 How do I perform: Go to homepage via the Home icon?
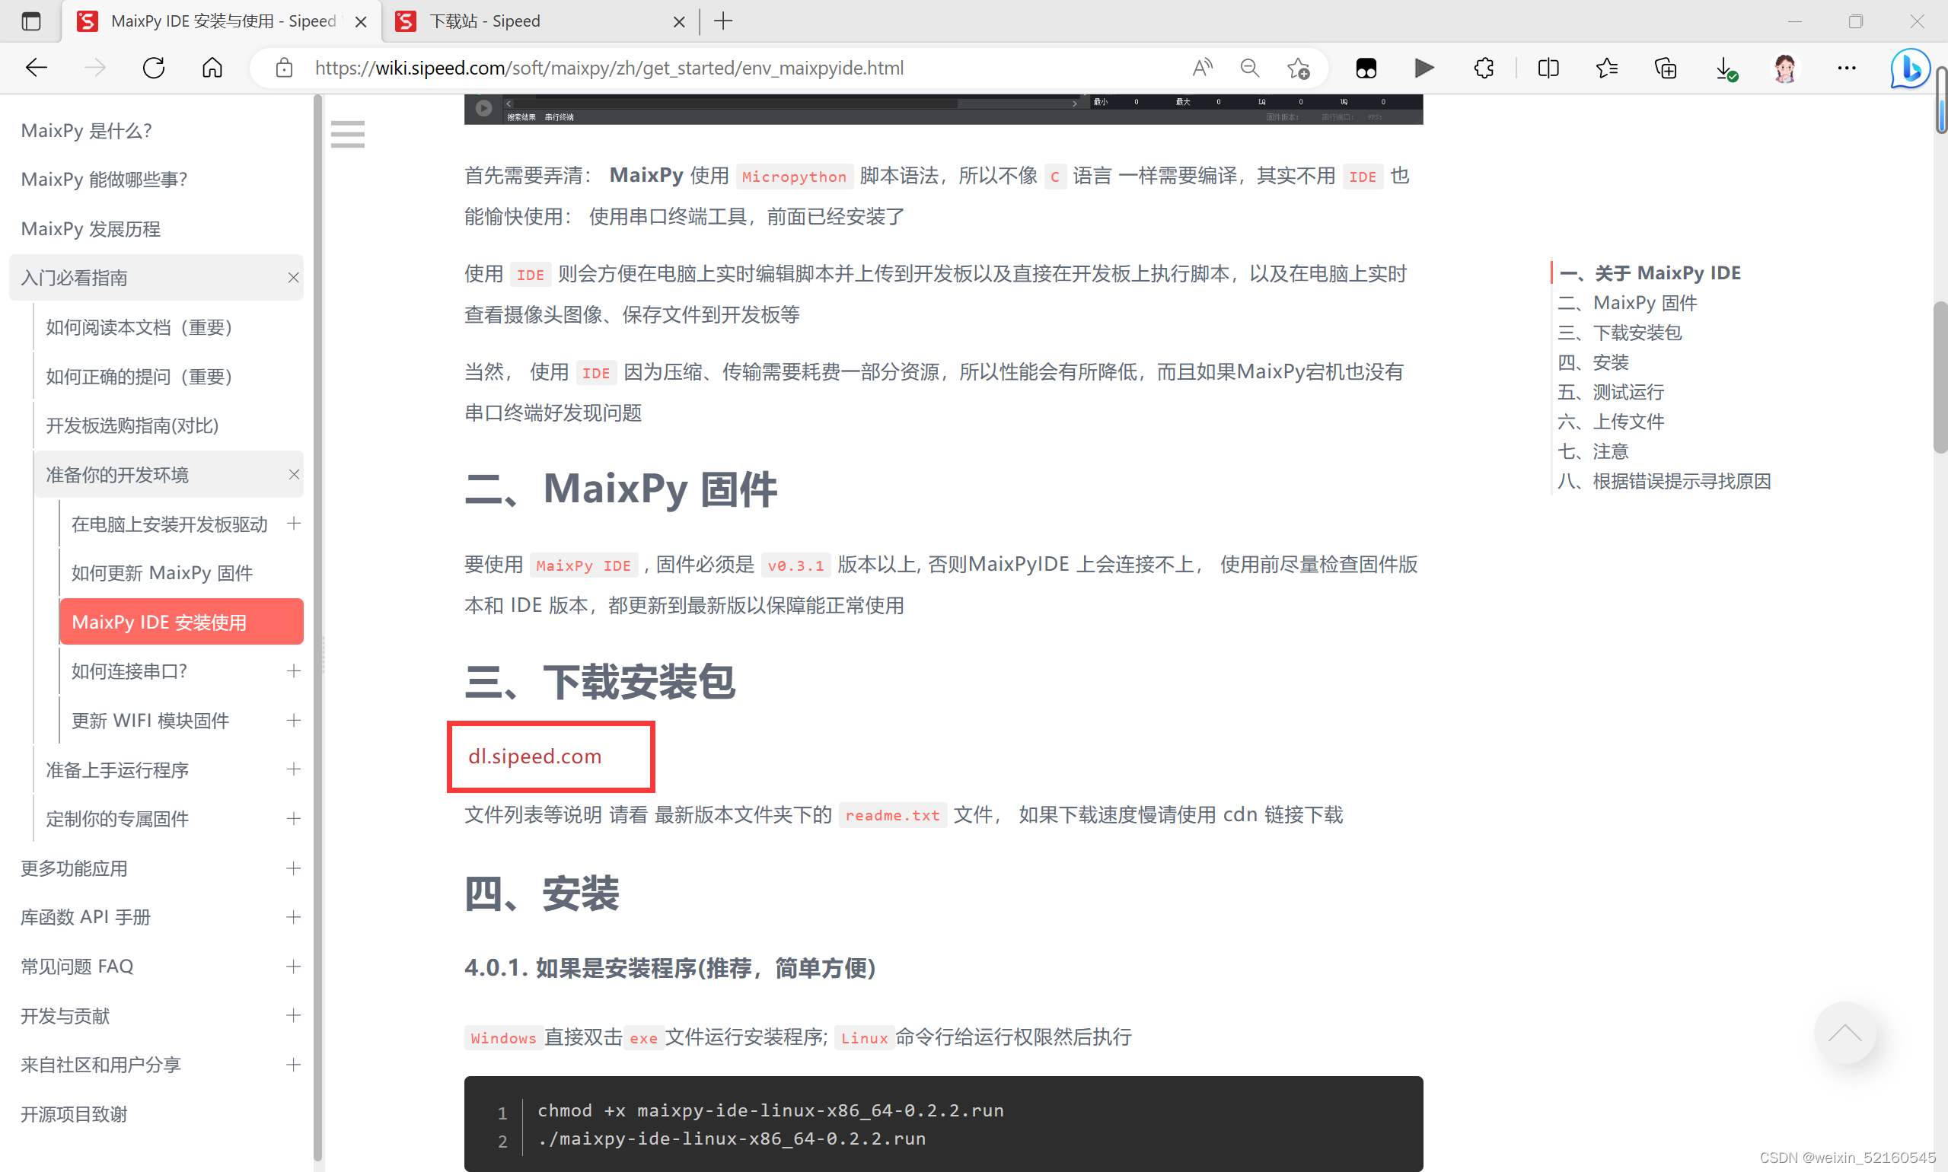[x=211, y=68]
